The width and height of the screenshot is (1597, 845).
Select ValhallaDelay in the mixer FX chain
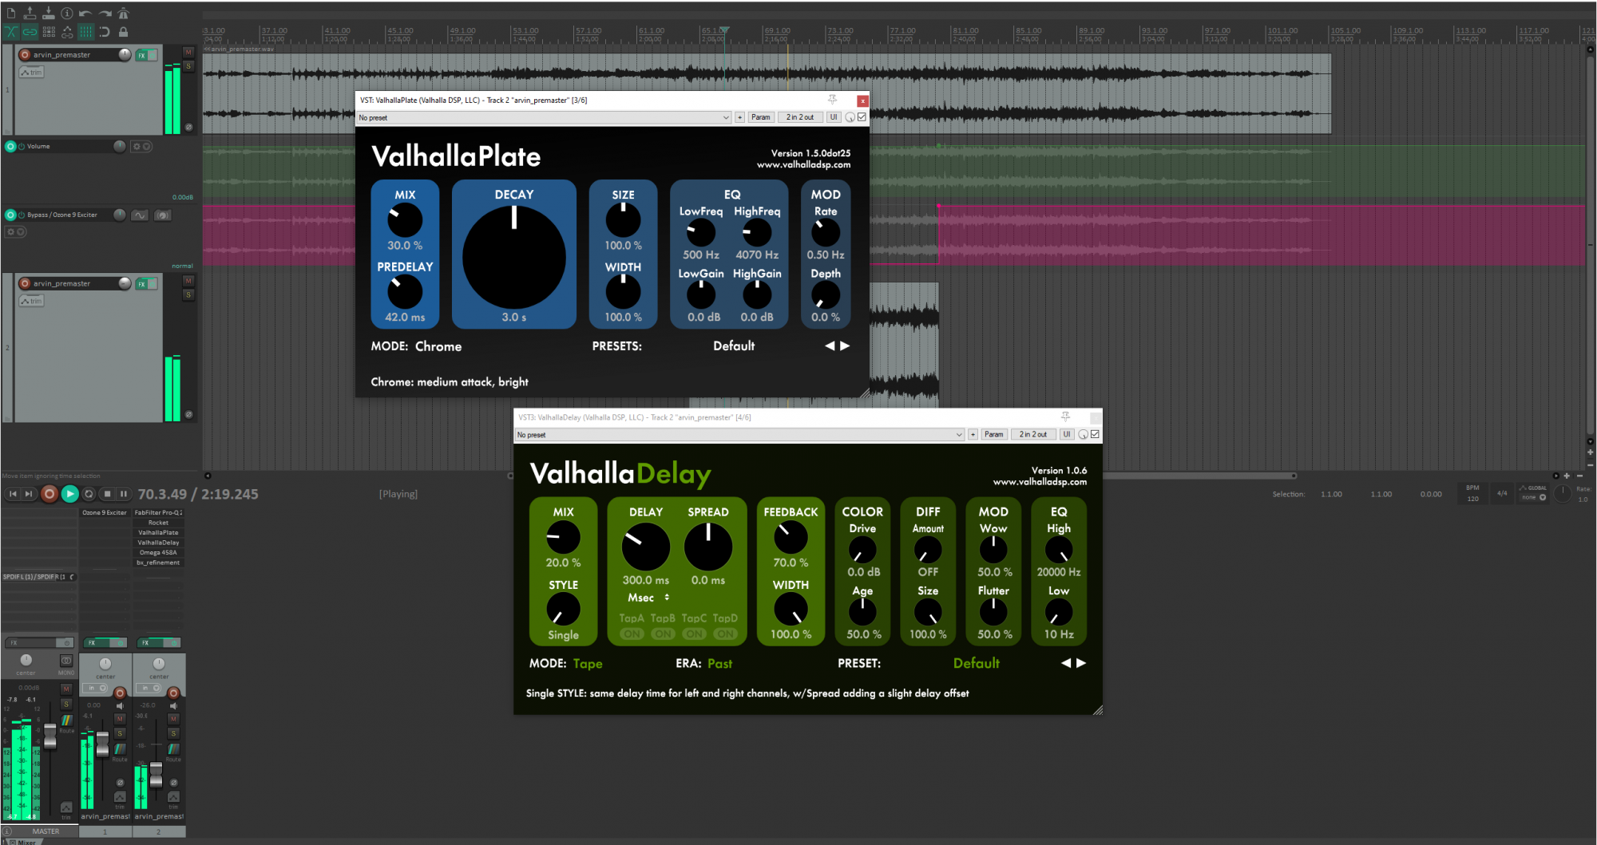(157, 542)
